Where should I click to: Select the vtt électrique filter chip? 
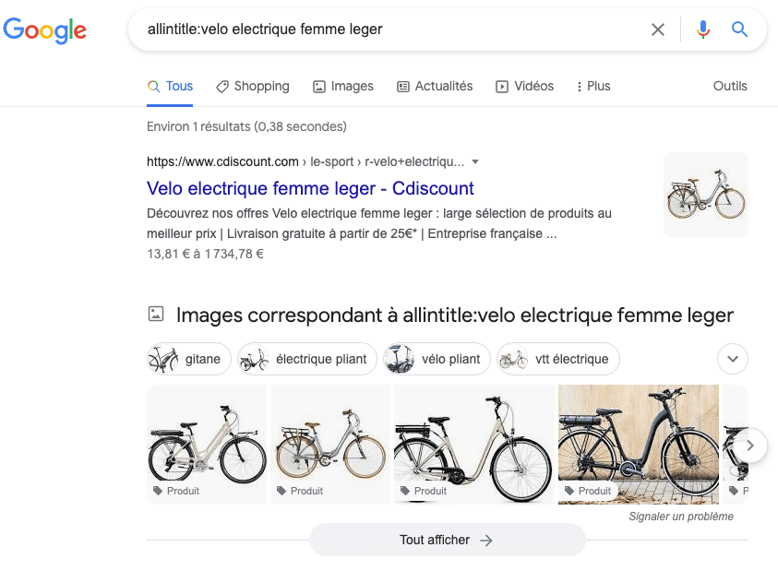(557, 359)
